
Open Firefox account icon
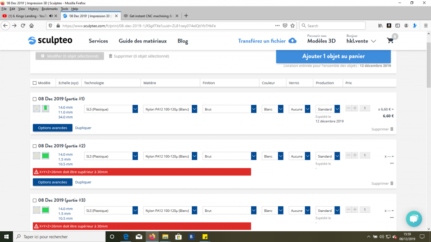click(x=406, y=25)
